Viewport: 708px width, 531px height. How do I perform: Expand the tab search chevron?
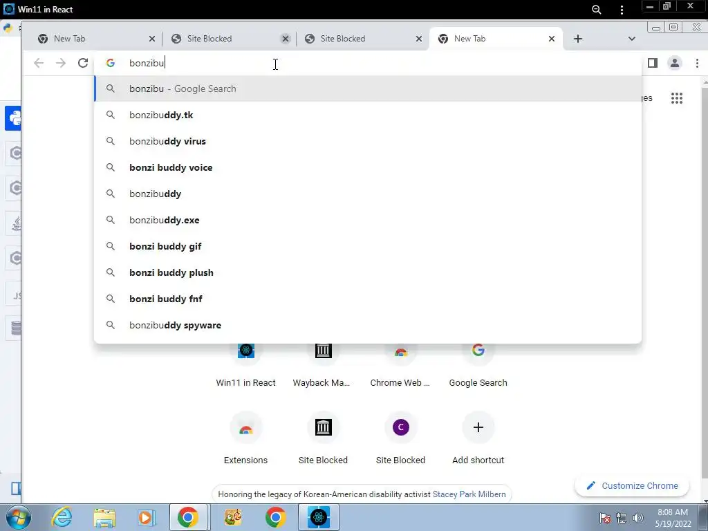632,39
